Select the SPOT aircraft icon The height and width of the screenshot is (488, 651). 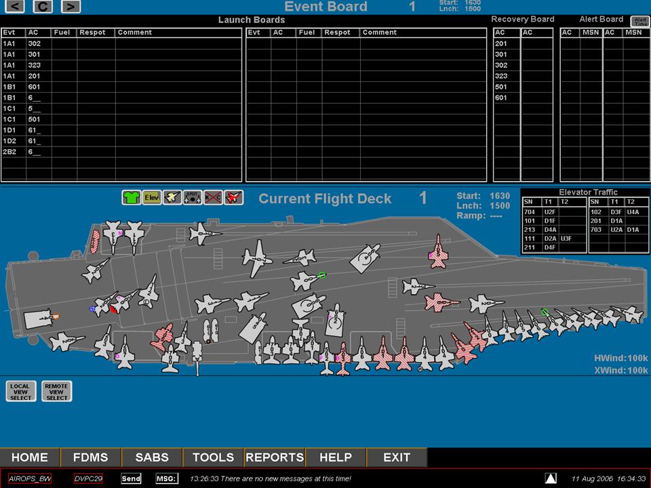click(x=193, y=197)
